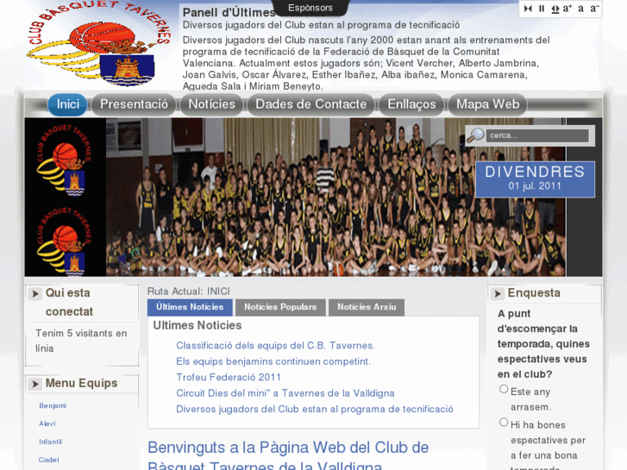
Task: Open the Presentació menu item
Action: click(134, 104)
